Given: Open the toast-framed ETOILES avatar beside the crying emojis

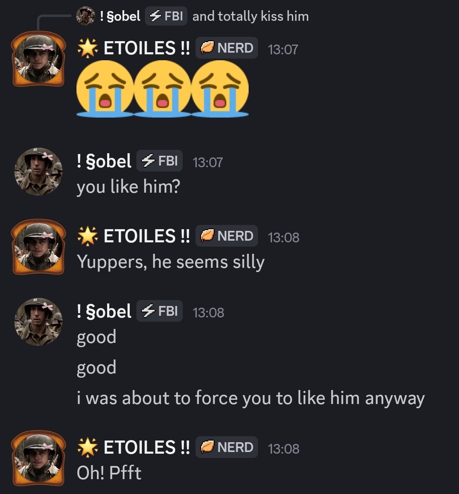Looking at the screenshot, I should [39, 59].
